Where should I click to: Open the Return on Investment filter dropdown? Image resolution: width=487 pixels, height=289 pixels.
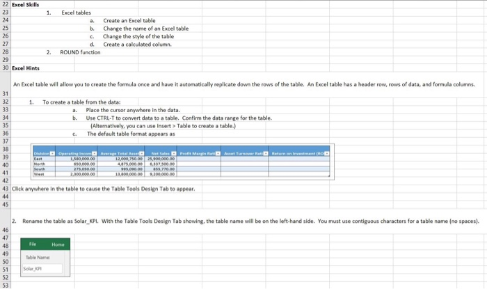(x=327, y=153)
